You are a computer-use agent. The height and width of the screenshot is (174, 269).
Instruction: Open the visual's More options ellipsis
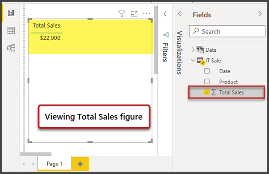click(x=146, y=13)
